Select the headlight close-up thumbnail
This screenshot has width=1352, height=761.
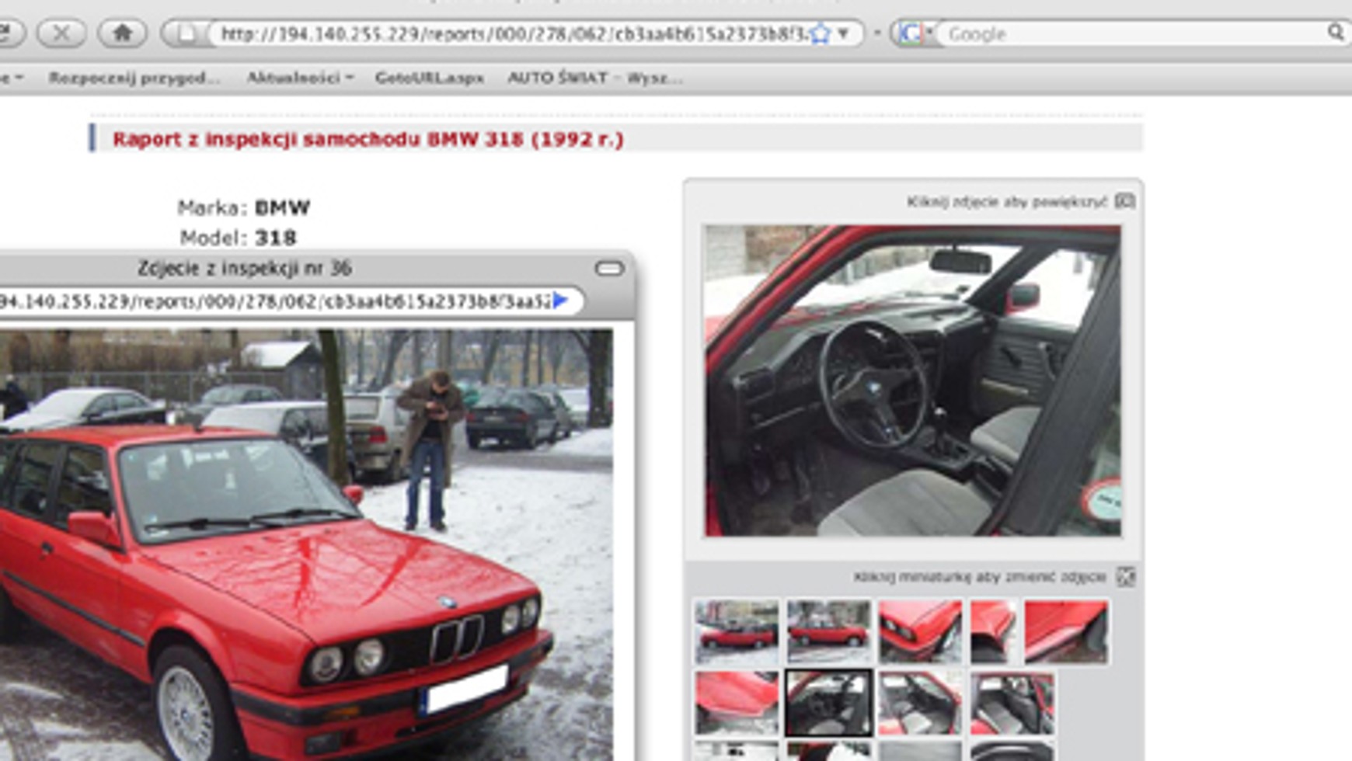[x=920, y=631]
